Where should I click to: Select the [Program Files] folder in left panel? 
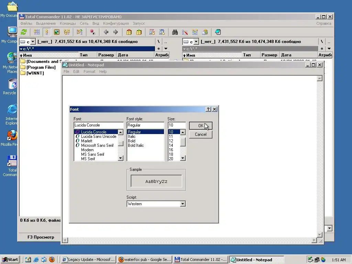click(38, 67)
